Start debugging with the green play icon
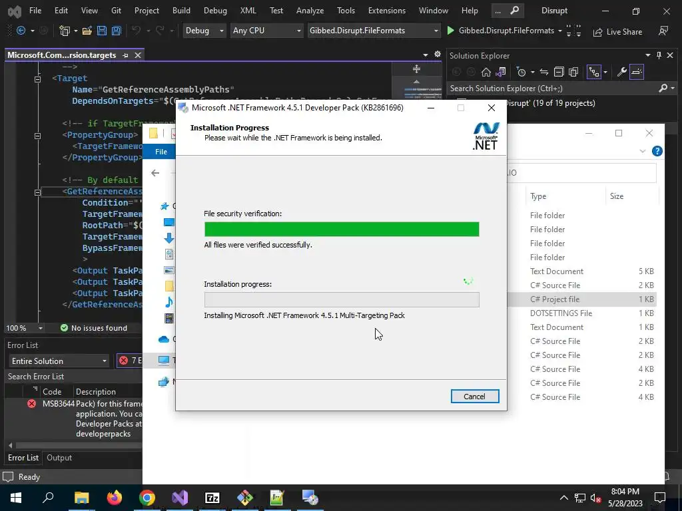682x511 pixels. (x=451, y=31)
